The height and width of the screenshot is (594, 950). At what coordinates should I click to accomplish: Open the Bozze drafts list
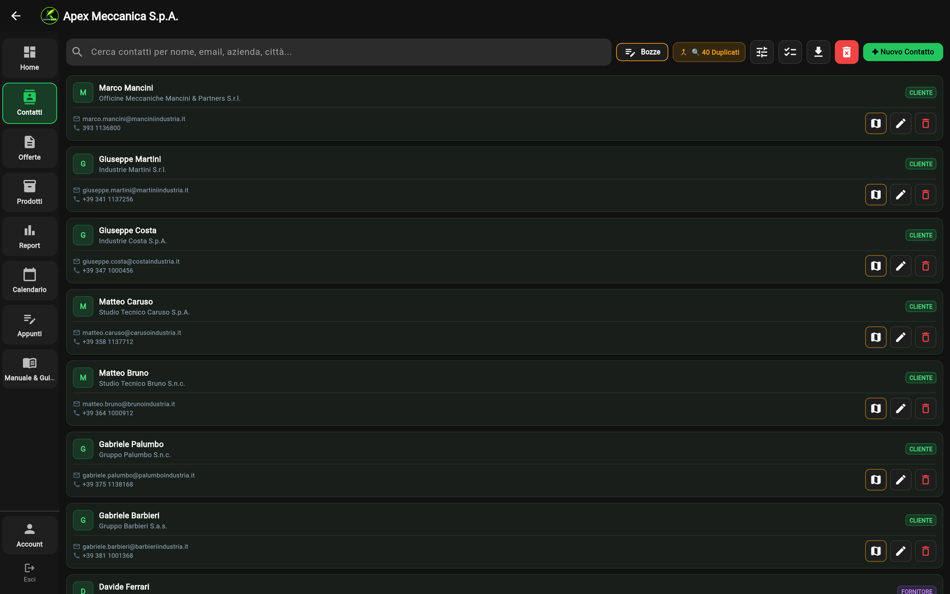click(x=642, y=52)
